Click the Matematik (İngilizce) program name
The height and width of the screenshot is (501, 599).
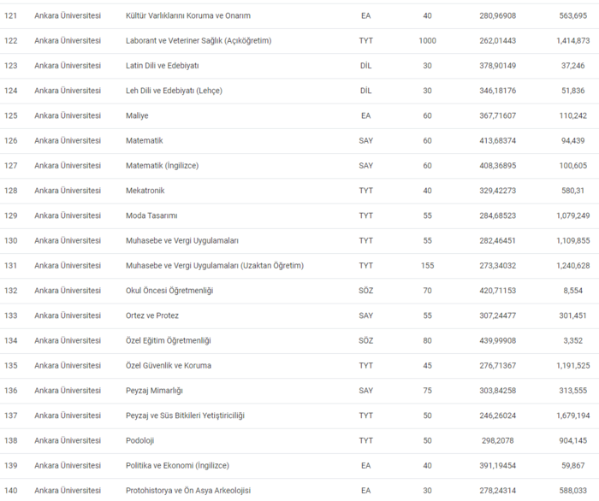click(162, 166)
